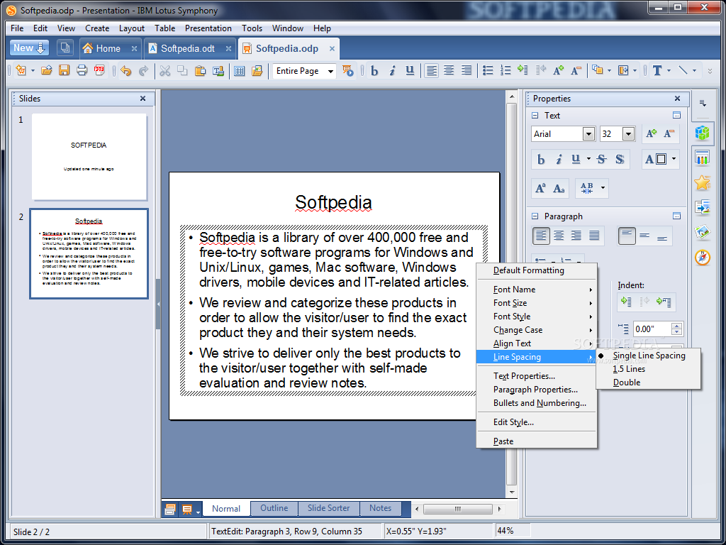The image size is (726, 545).
Task: Select Single Line Spacing option
Action: tap(648, 356)
